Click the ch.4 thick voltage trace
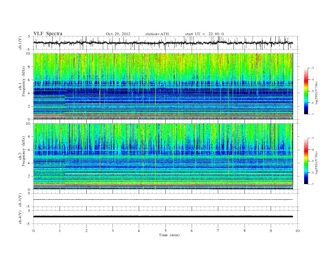335x259 pixels. 163,217
